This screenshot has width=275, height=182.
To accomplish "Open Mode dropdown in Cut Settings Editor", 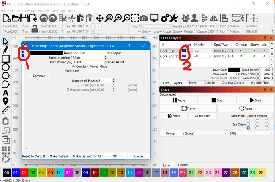I will coord(90,71).
